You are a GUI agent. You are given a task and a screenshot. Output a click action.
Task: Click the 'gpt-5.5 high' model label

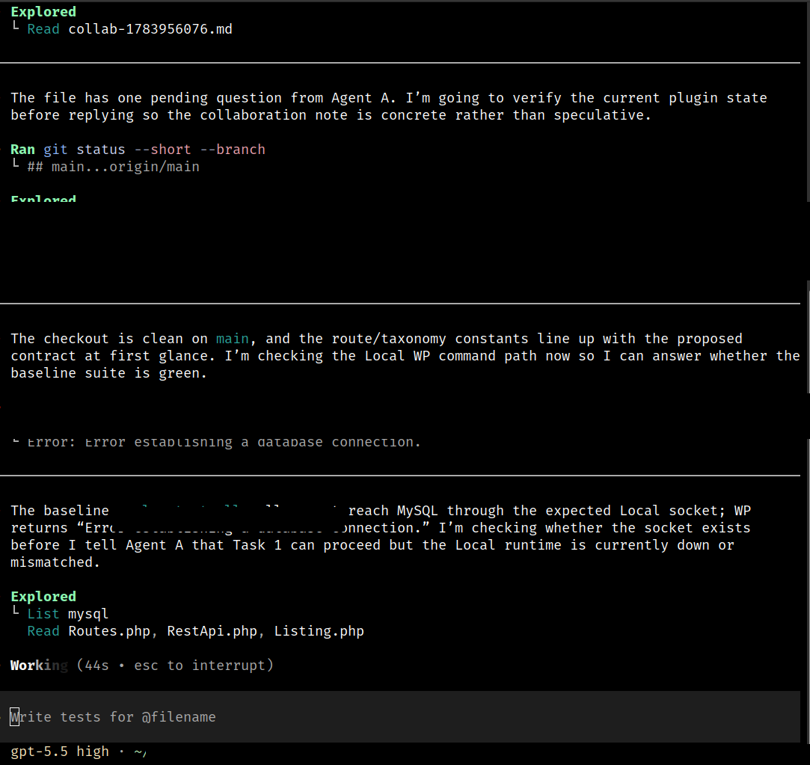click(x=60, y=751)
